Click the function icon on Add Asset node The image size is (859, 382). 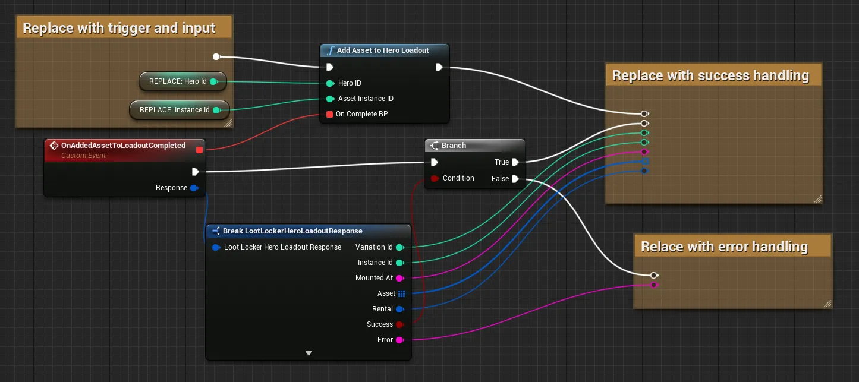(x=330, y=50)
